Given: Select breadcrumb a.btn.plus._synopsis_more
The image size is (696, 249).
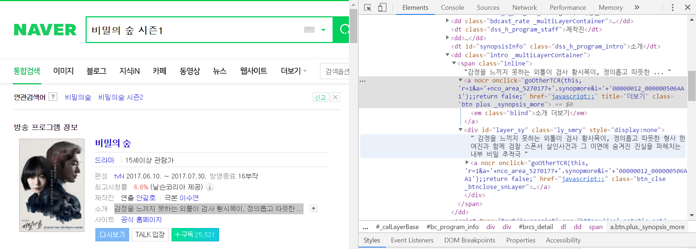Looking at the screenshot, I should click(x=647, y=227).
